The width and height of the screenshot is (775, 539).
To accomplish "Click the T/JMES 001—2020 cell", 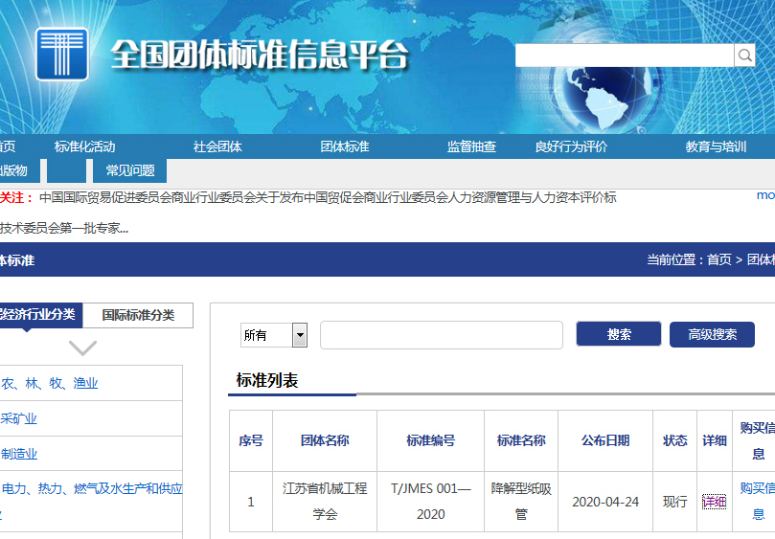I will point(430,502).
